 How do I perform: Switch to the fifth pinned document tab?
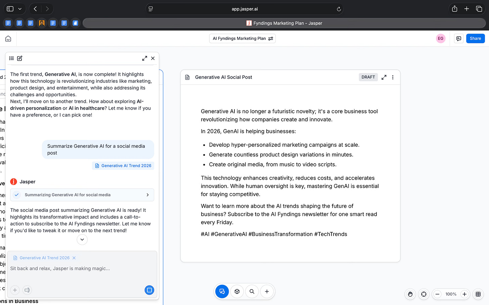[x=53, y=23]
